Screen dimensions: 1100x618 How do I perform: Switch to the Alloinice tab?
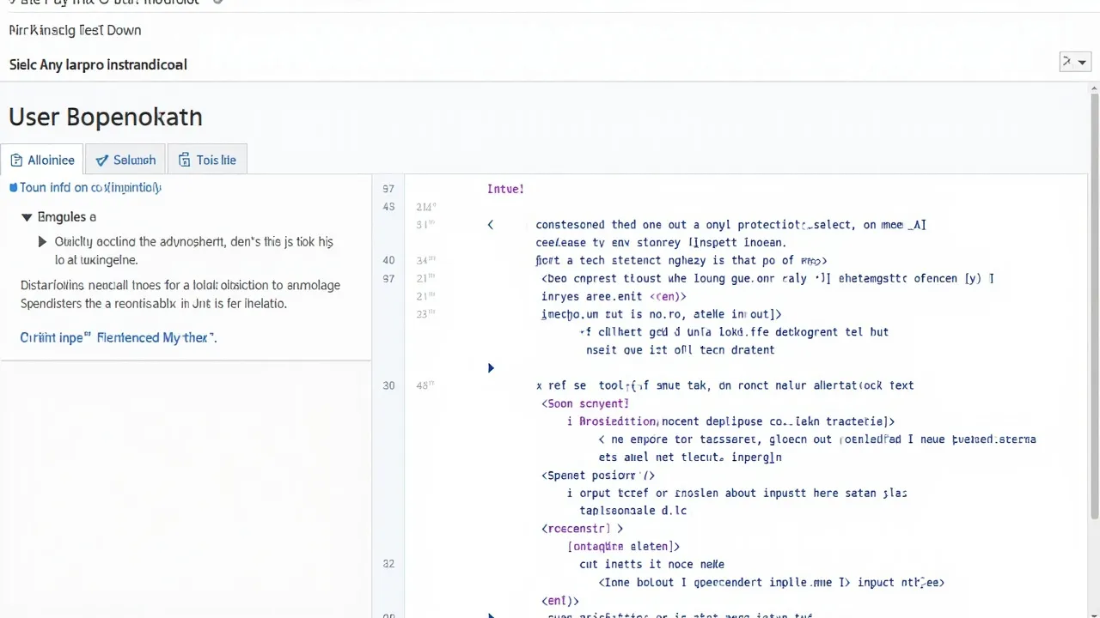(42, 160)
